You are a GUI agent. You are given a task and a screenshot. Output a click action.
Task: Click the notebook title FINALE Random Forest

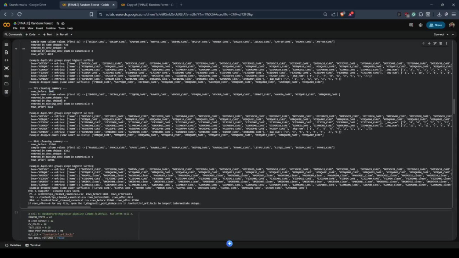tap(35, 23)
